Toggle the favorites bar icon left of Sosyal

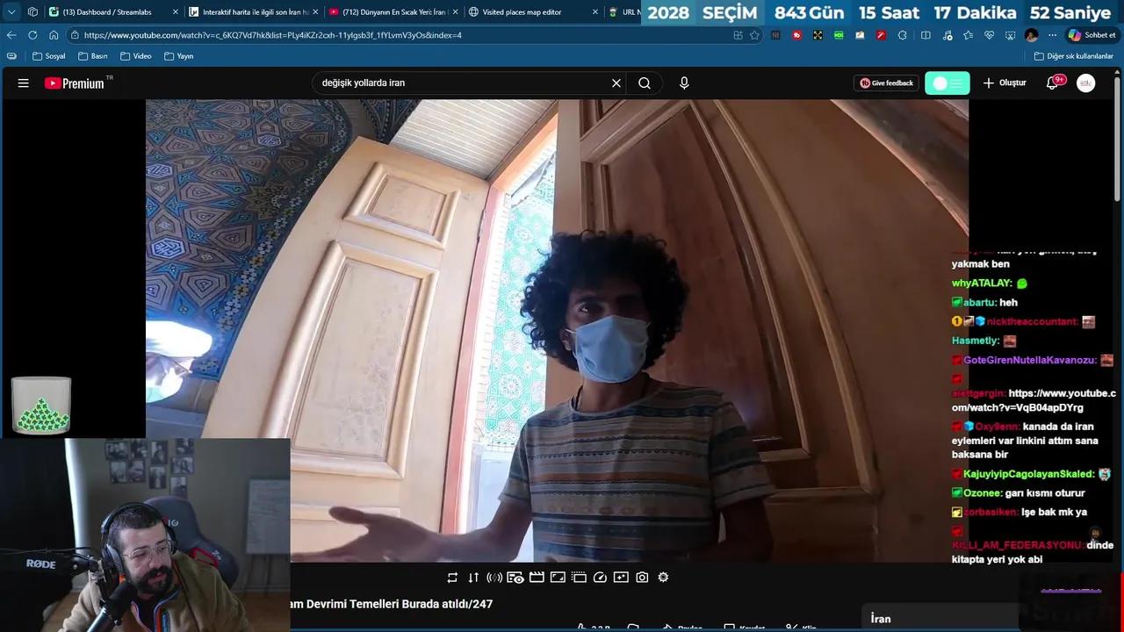[x=11, y=56]
